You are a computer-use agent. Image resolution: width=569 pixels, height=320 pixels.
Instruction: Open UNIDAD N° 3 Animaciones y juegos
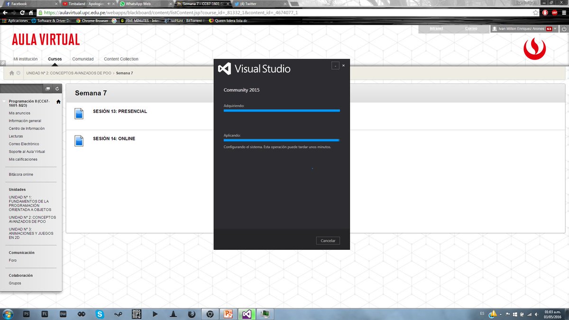coord(31,234)
